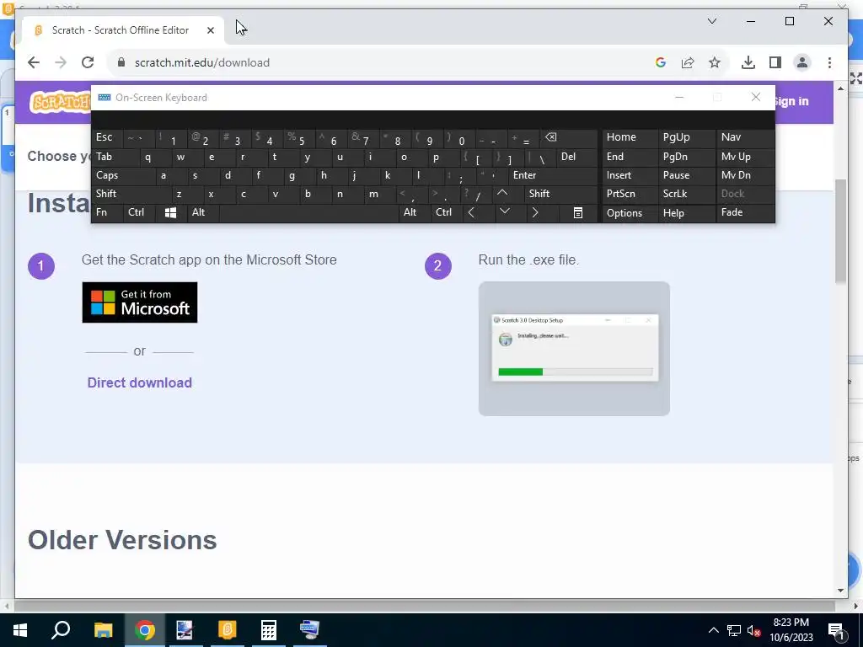Click the Google icon in address bar
This screenshot has width=863, height=647.
pos(661,62)
